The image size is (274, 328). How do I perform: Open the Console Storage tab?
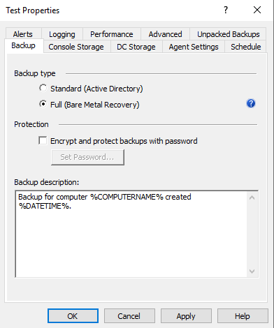[x=76, y=47]
